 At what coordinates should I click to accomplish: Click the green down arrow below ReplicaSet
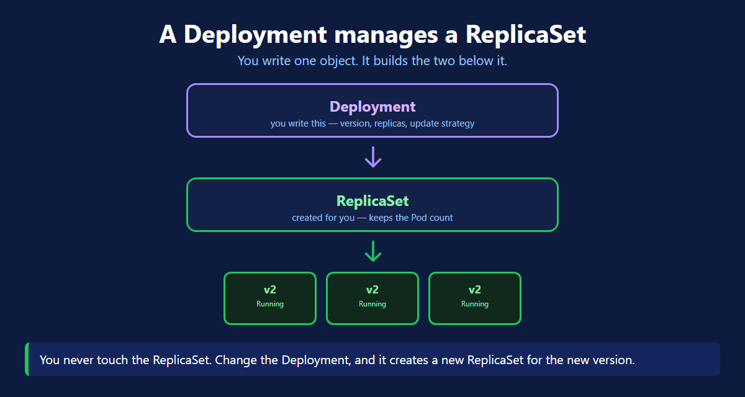coord(372,251)
